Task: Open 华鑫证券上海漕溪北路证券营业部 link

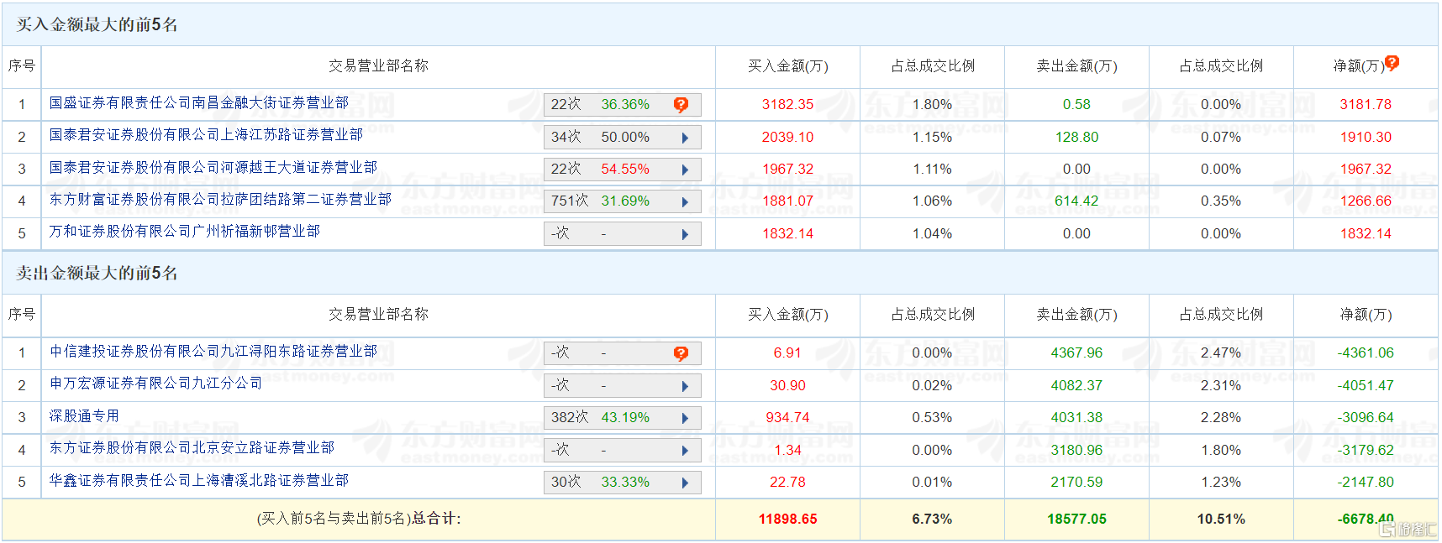Action: click(198, 480)
